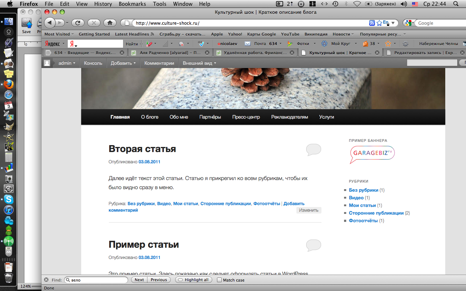Open the Most Visited bookmarks dropdown
This screenshot has height=291, width=466.
[58, 34]
